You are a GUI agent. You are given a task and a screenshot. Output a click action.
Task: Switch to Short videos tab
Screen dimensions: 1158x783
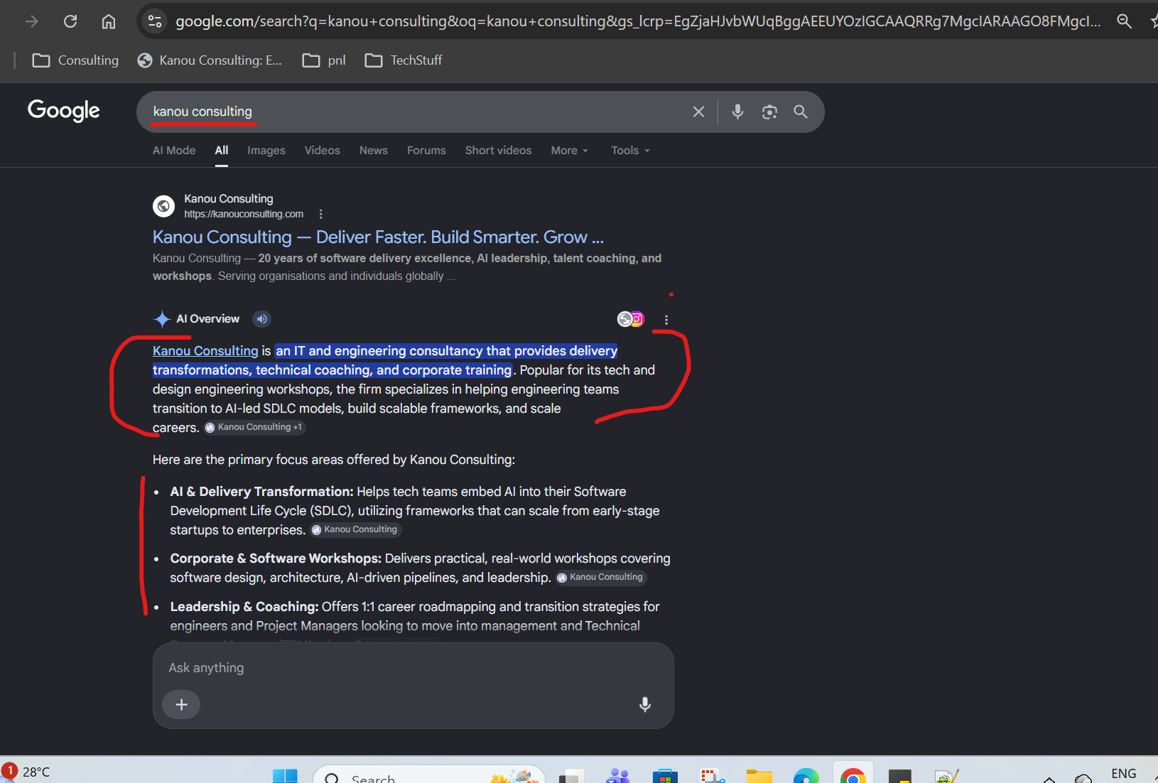click(x=499, y=151)
